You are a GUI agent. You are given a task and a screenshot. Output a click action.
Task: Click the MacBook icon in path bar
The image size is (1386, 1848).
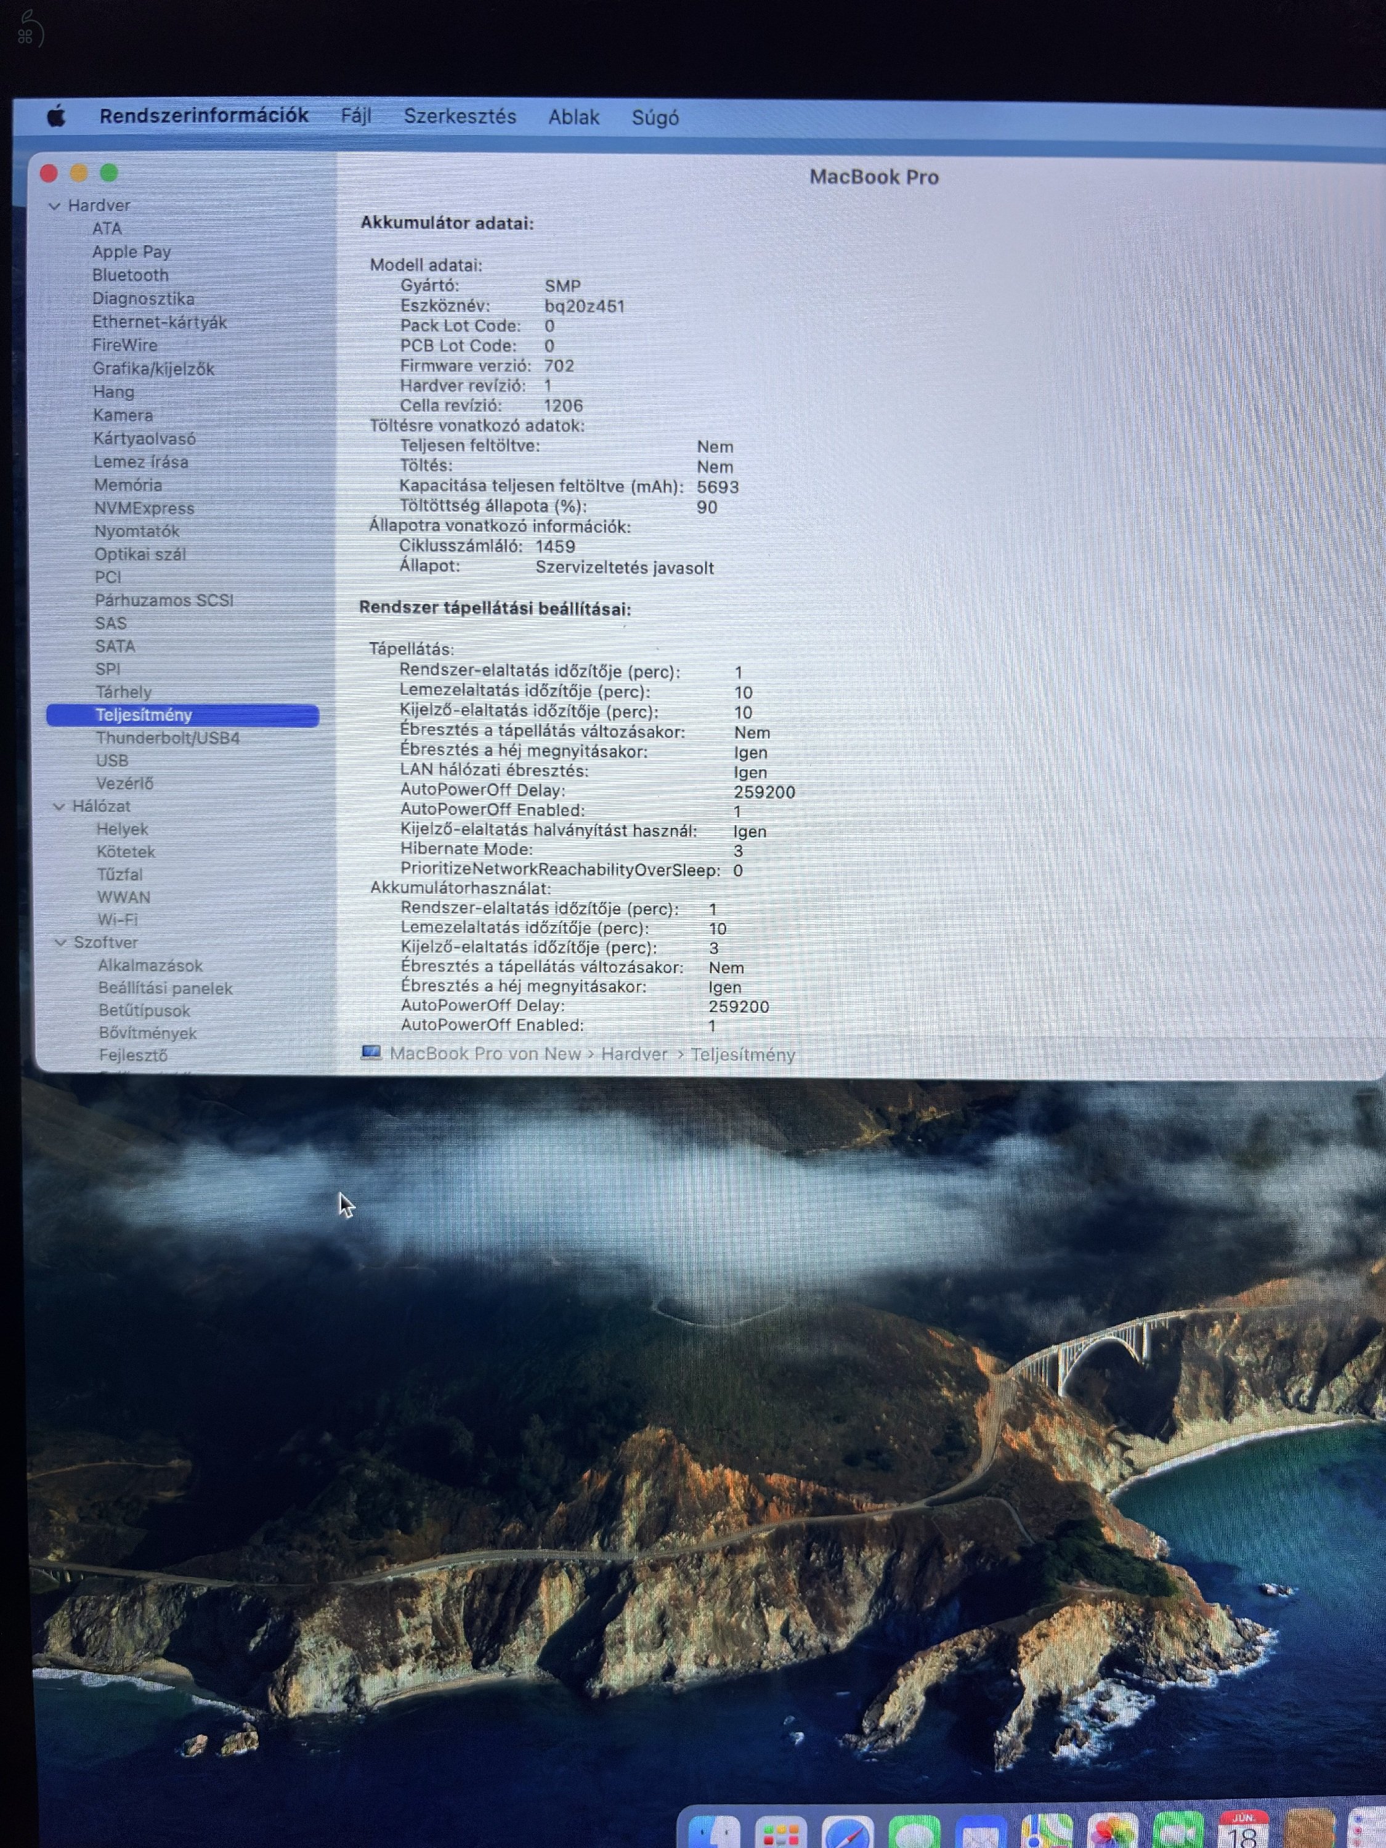pyautogui.click(x=371, y=1053)
